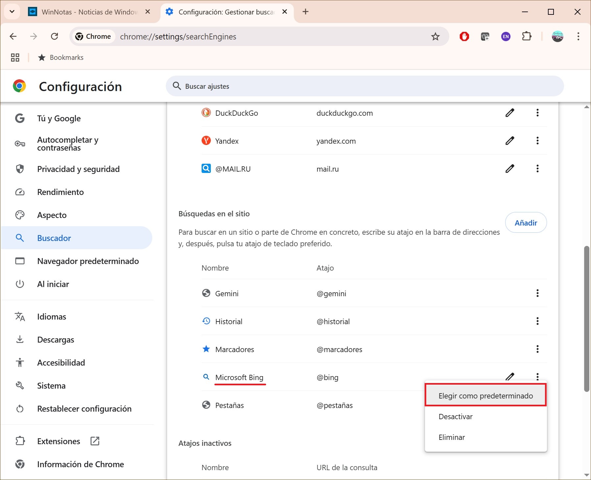This screenshot has width=591, height=480.
Task: Open more actions for Yandex
Action: click(x=537, y=141)
